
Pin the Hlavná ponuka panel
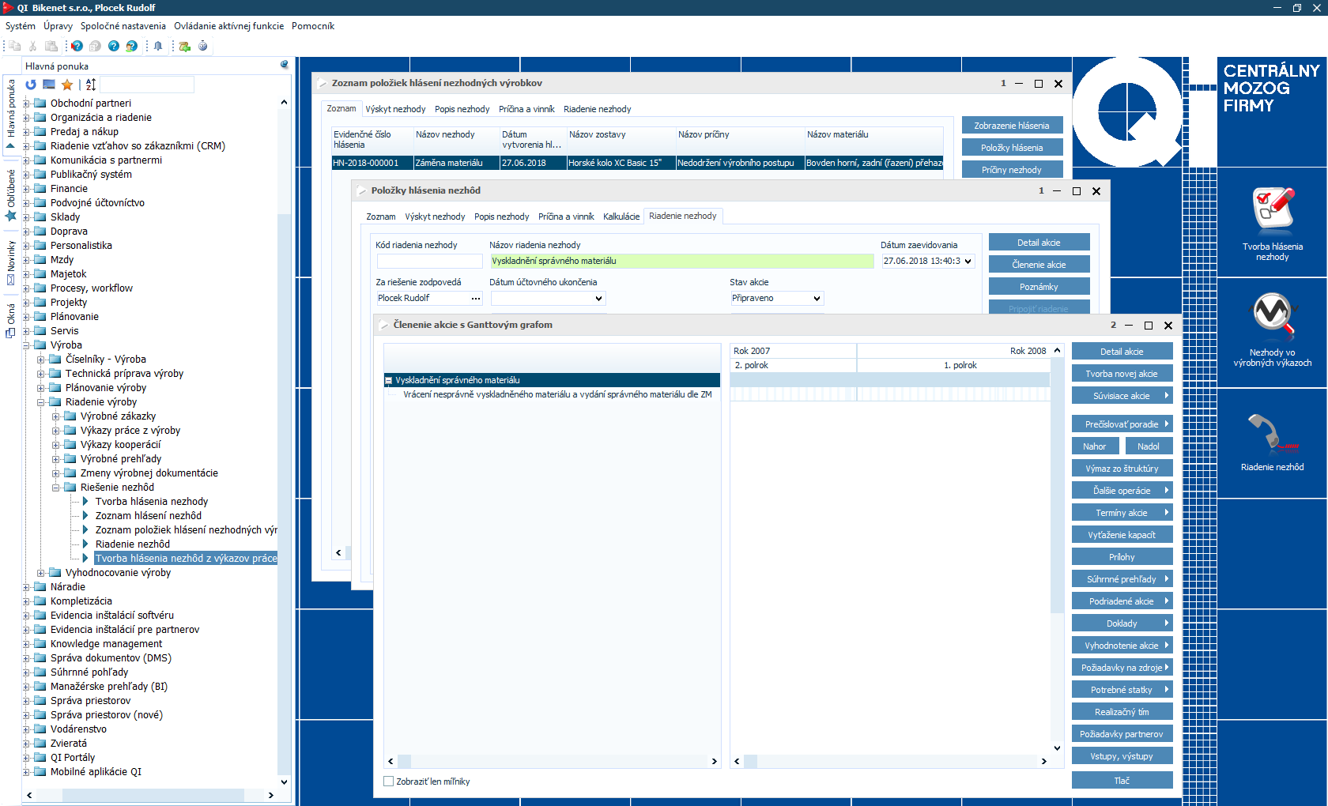(x=285, y=65)
